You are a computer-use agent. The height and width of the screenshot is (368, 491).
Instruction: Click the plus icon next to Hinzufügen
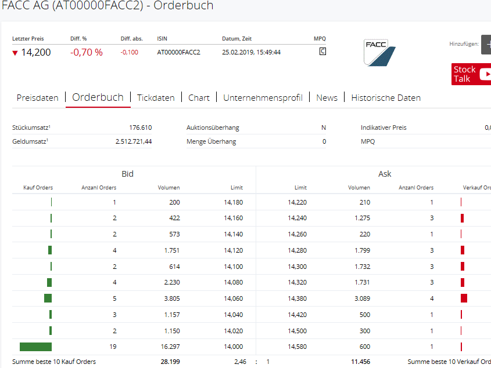[x=486, y=44]
